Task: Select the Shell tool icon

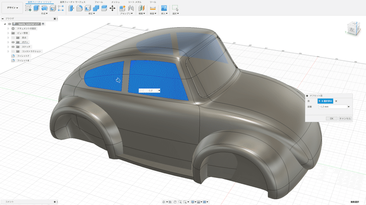Action: click(88, 8)
